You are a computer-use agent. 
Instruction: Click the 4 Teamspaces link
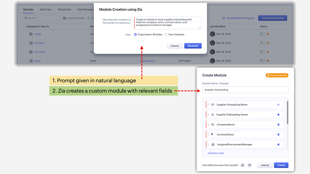(x=147, y=61)
